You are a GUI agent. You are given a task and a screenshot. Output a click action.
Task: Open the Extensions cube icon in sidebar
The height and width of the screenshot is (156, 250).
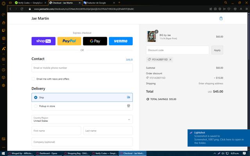4,78
